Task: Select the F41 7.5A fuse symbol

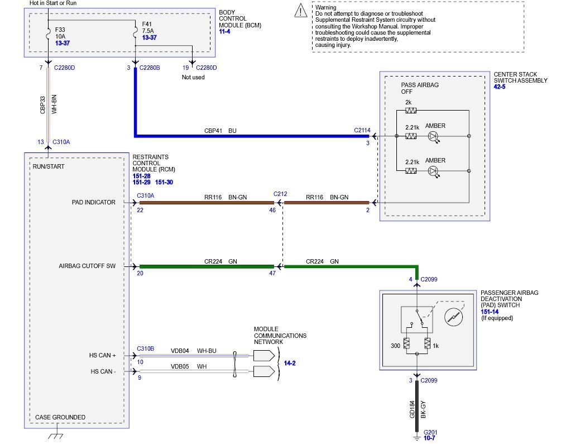Action: click(x=135, y=33)
